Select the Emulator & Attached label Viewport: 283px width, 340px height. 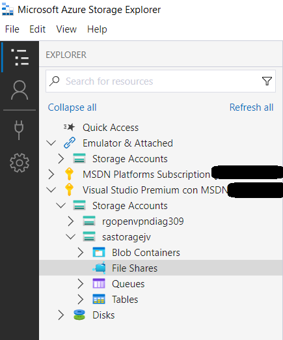point(128,143)
